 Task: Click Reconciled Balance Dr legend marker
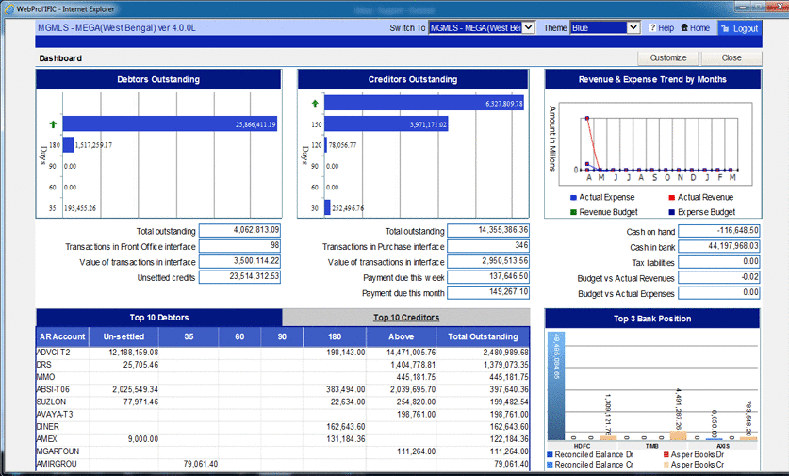point(550,455)
